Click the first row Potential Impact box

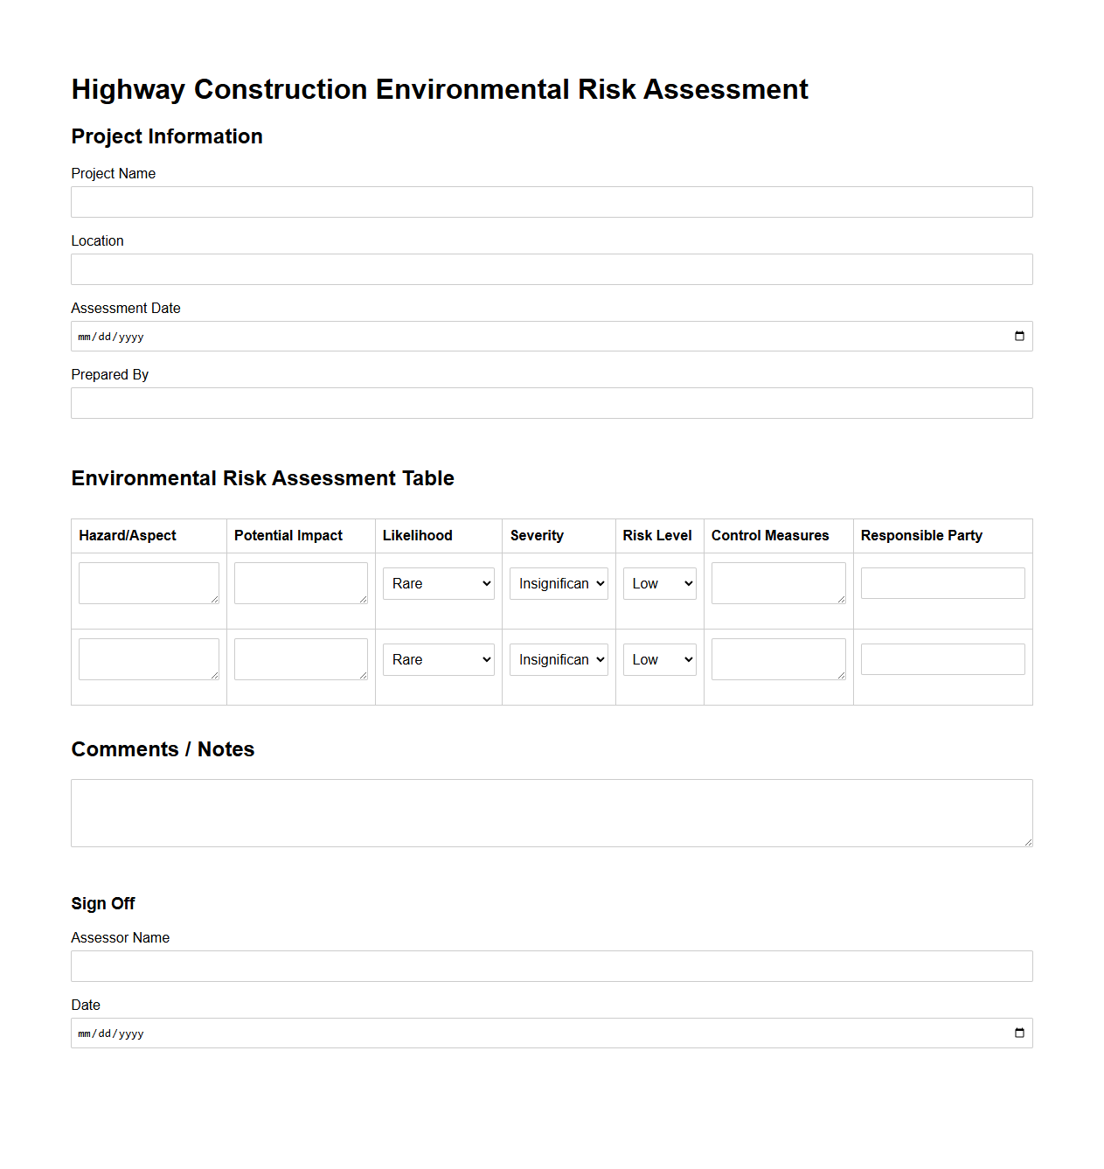tap(300, 583)
